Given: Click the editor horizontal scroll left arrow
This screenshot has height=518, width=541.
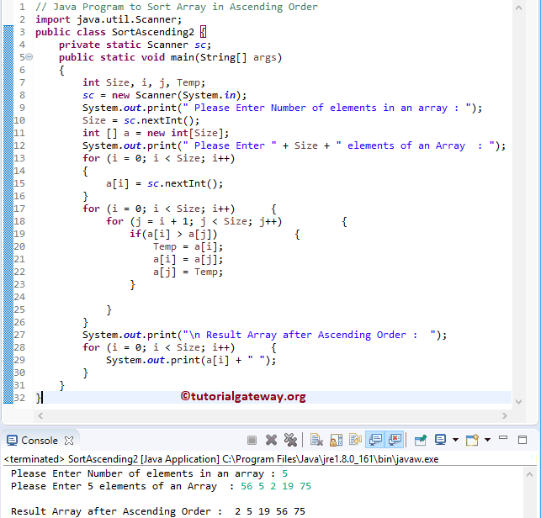Looking at the screenshot, I should pos(40,415).
